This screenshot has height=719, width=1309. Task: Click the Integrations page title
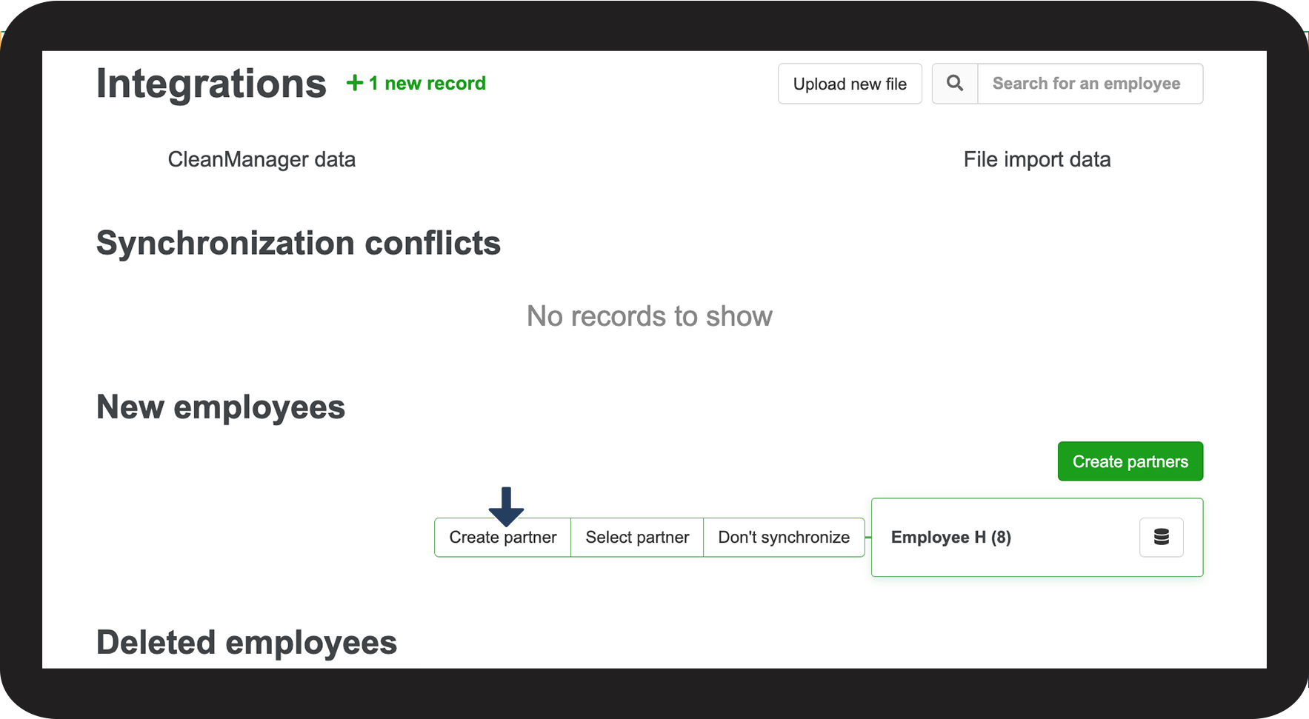[211, 84]
